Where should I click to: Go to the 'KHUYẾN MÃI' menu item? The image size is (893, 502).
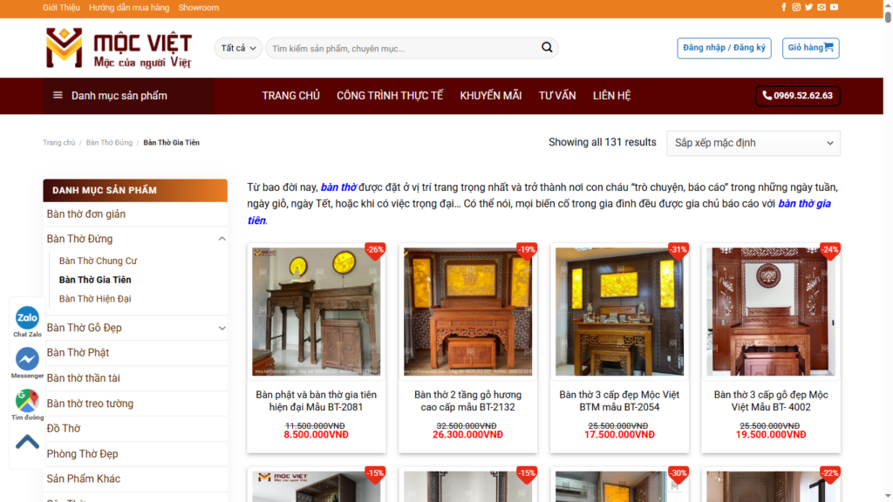[x=490, y=96]
